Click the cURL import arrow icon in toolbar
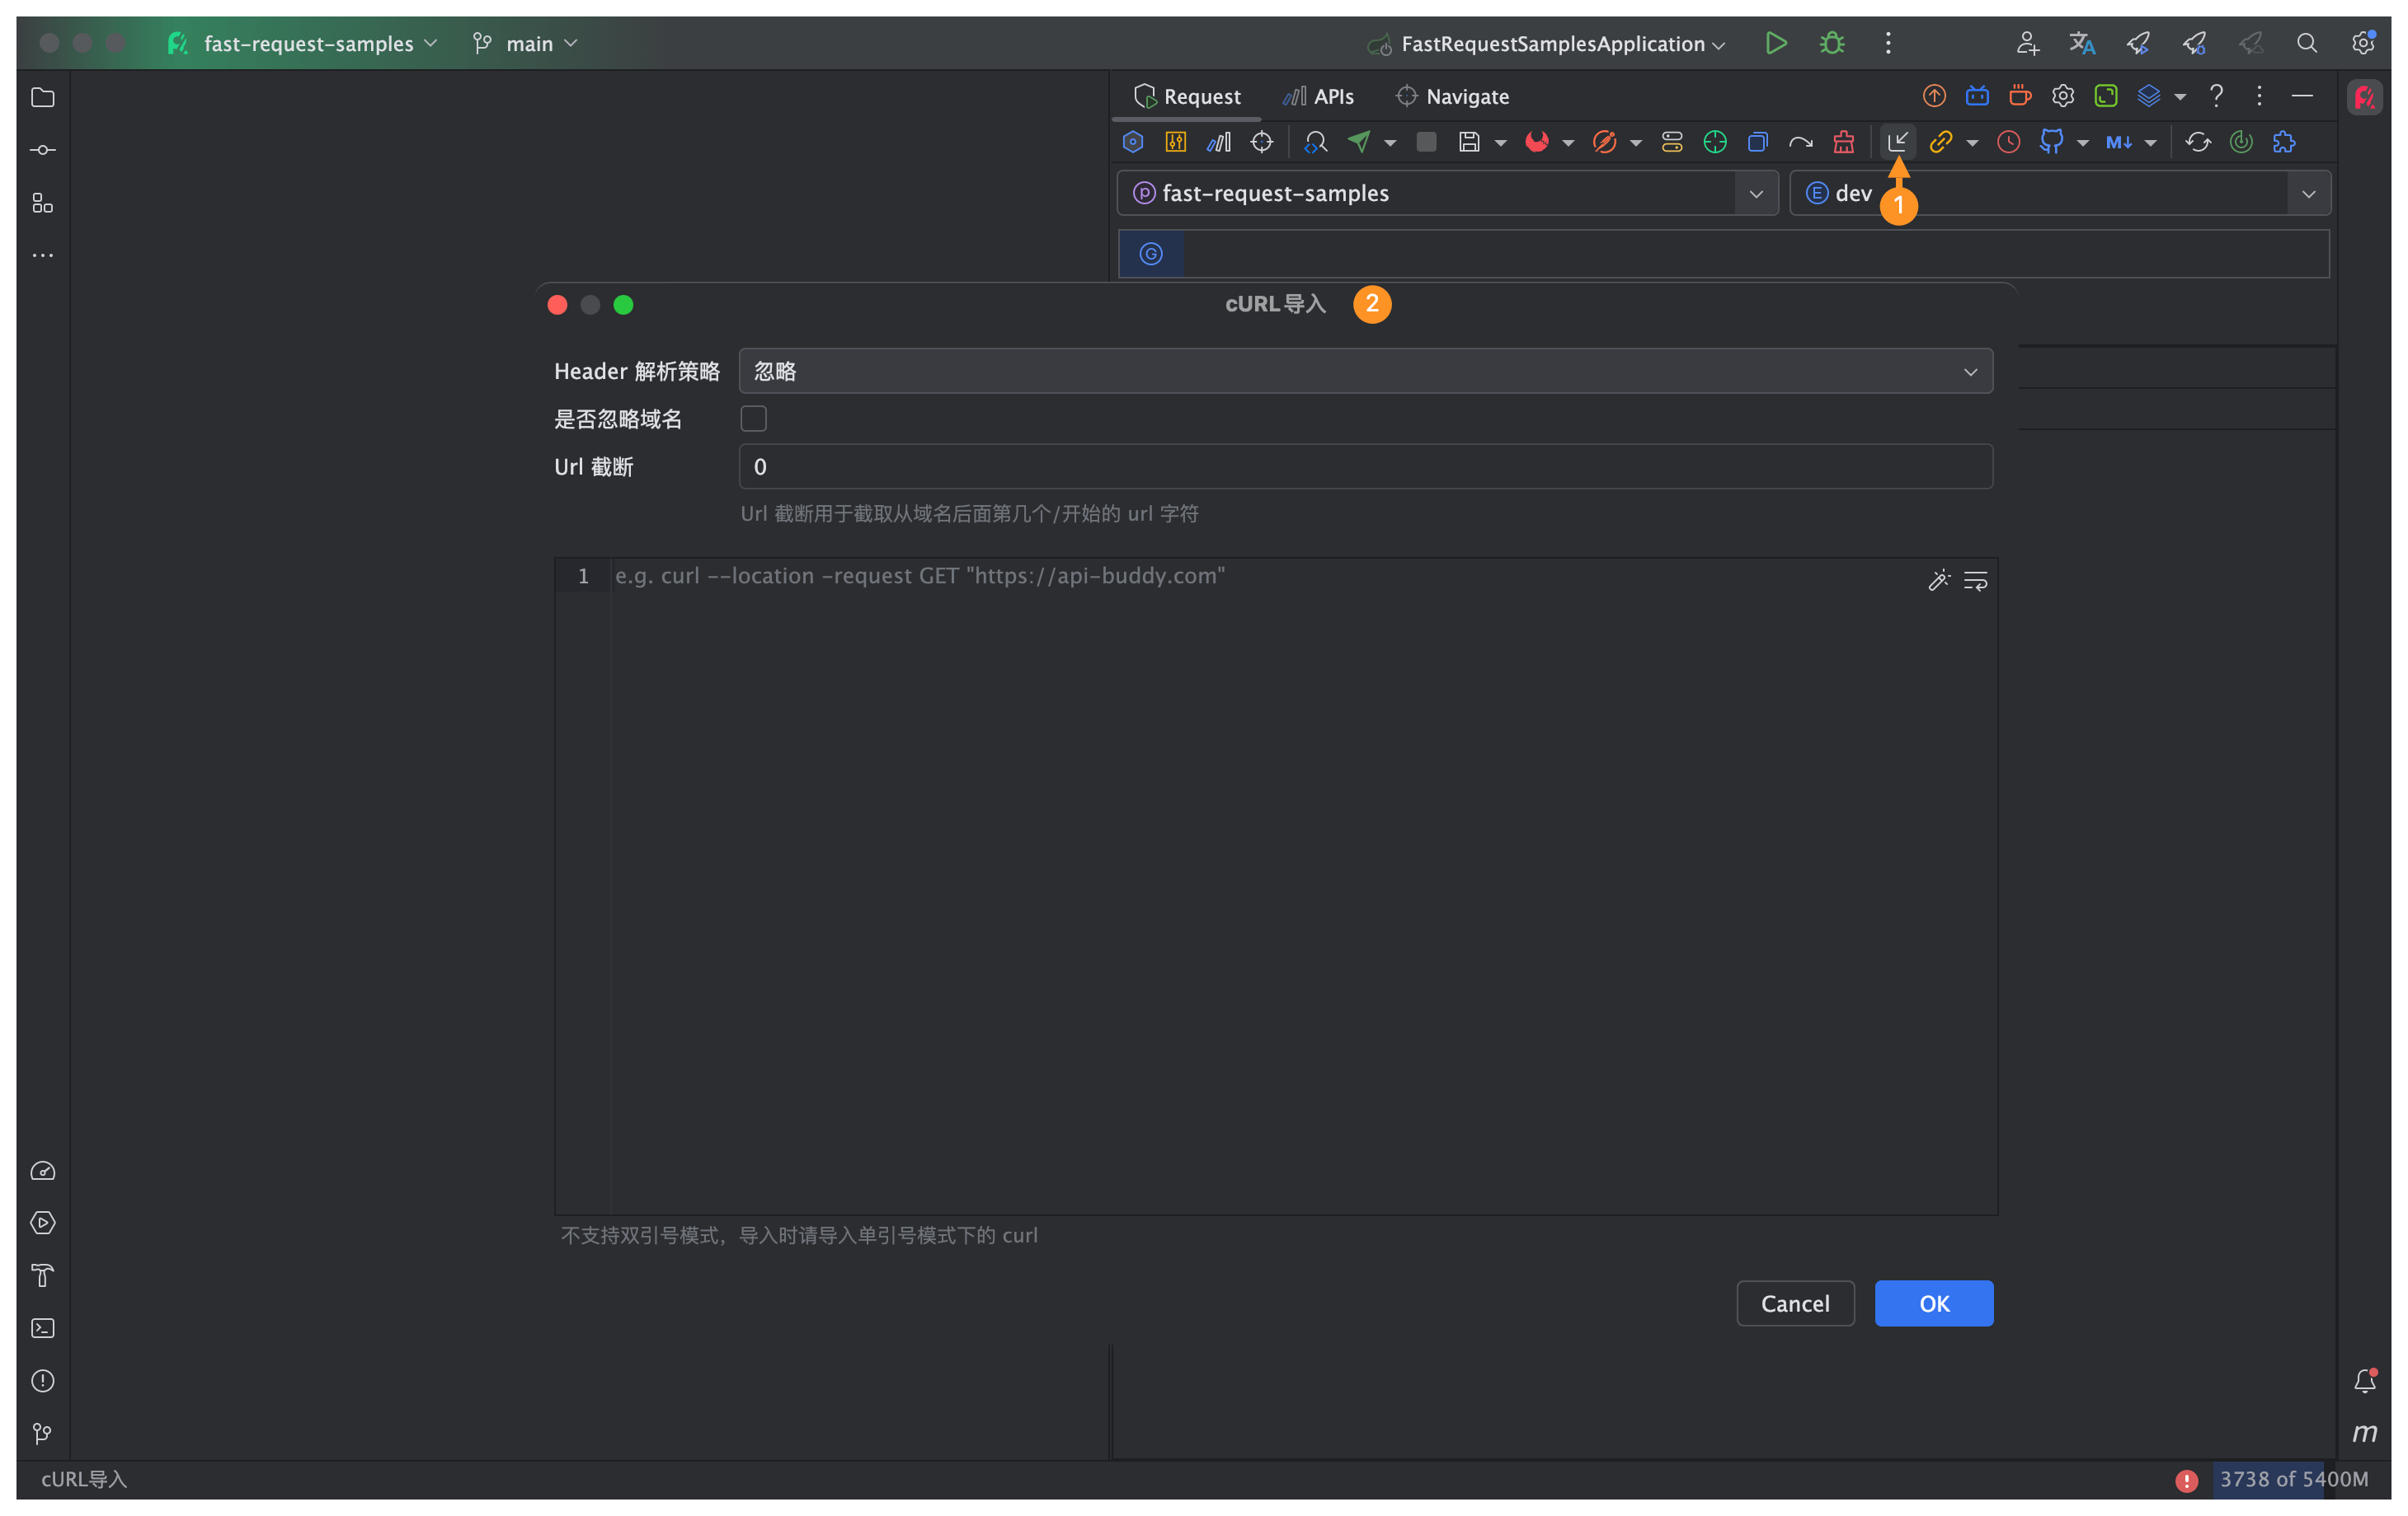This screenshot has width=2408, height=1516. pos(1897,142)
